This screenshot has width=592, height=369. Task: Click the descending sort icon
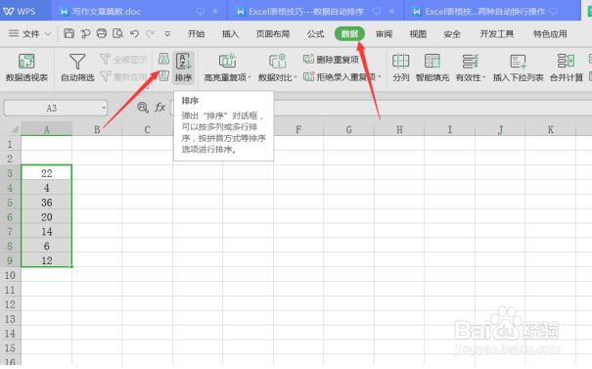pyautogui.click(x=163, y=75)
